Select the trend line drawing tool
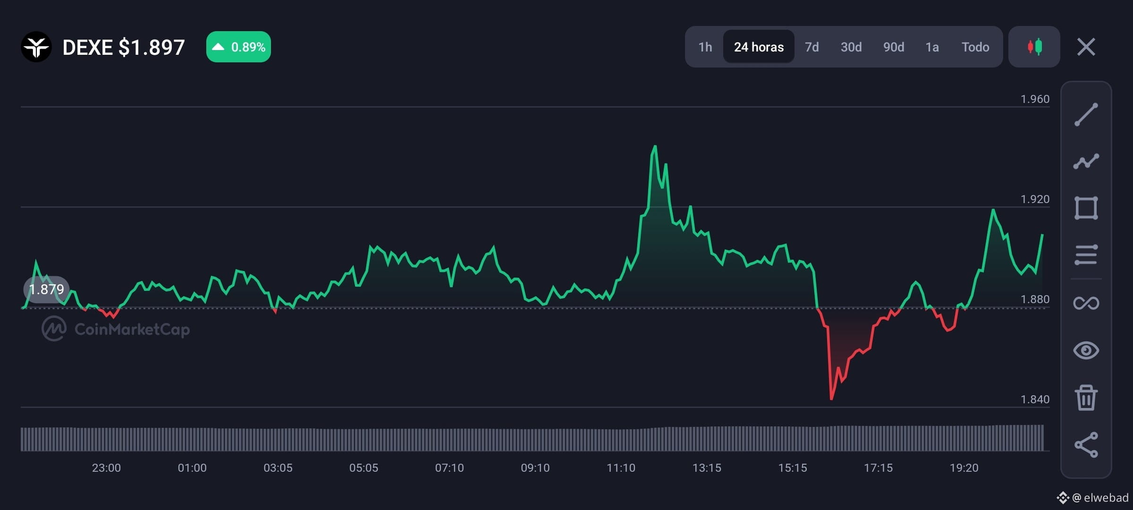This screenshot has height=510, width=1133. [x=1086, y=115]
